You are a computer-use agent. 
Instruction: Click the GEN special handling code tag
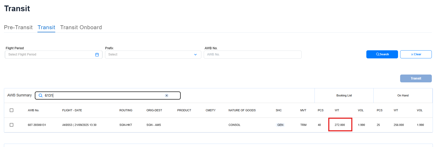pyautogui.click(x=280, y=125)
